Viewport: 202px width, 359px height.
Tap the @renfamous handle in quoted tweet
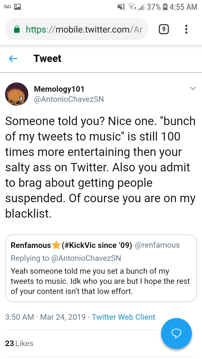(157, 245)
